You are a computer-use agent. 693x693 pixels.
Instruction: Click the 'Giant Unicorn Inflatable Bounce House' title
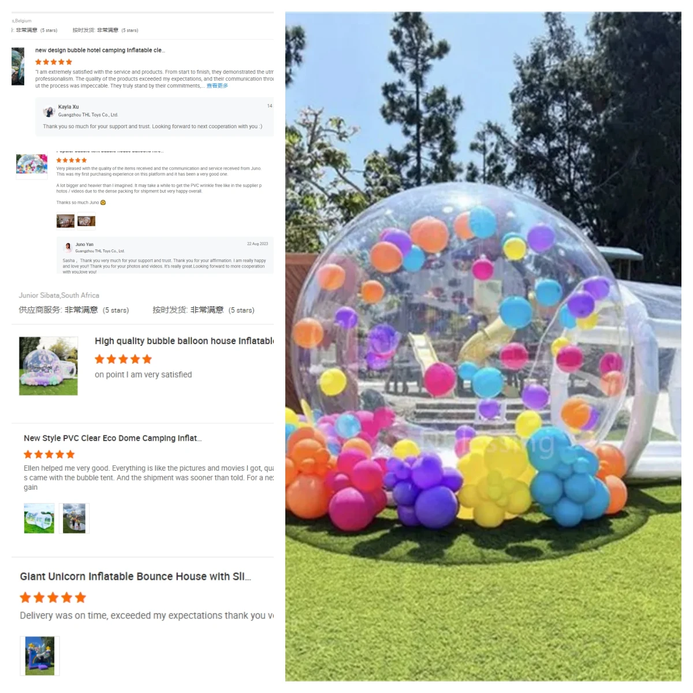[x=136, y=576]
